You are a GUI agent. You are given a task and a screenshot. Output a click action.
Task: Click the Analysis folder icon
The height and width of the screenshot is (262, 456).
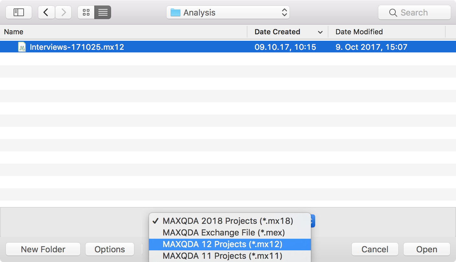pos(175,13)
